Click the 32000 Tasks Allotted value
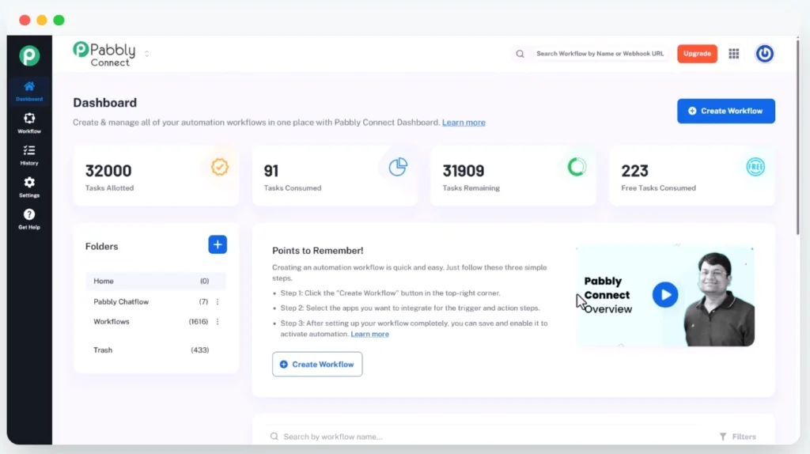This screenshot has width=810, height=454. (x=108, y=171)
